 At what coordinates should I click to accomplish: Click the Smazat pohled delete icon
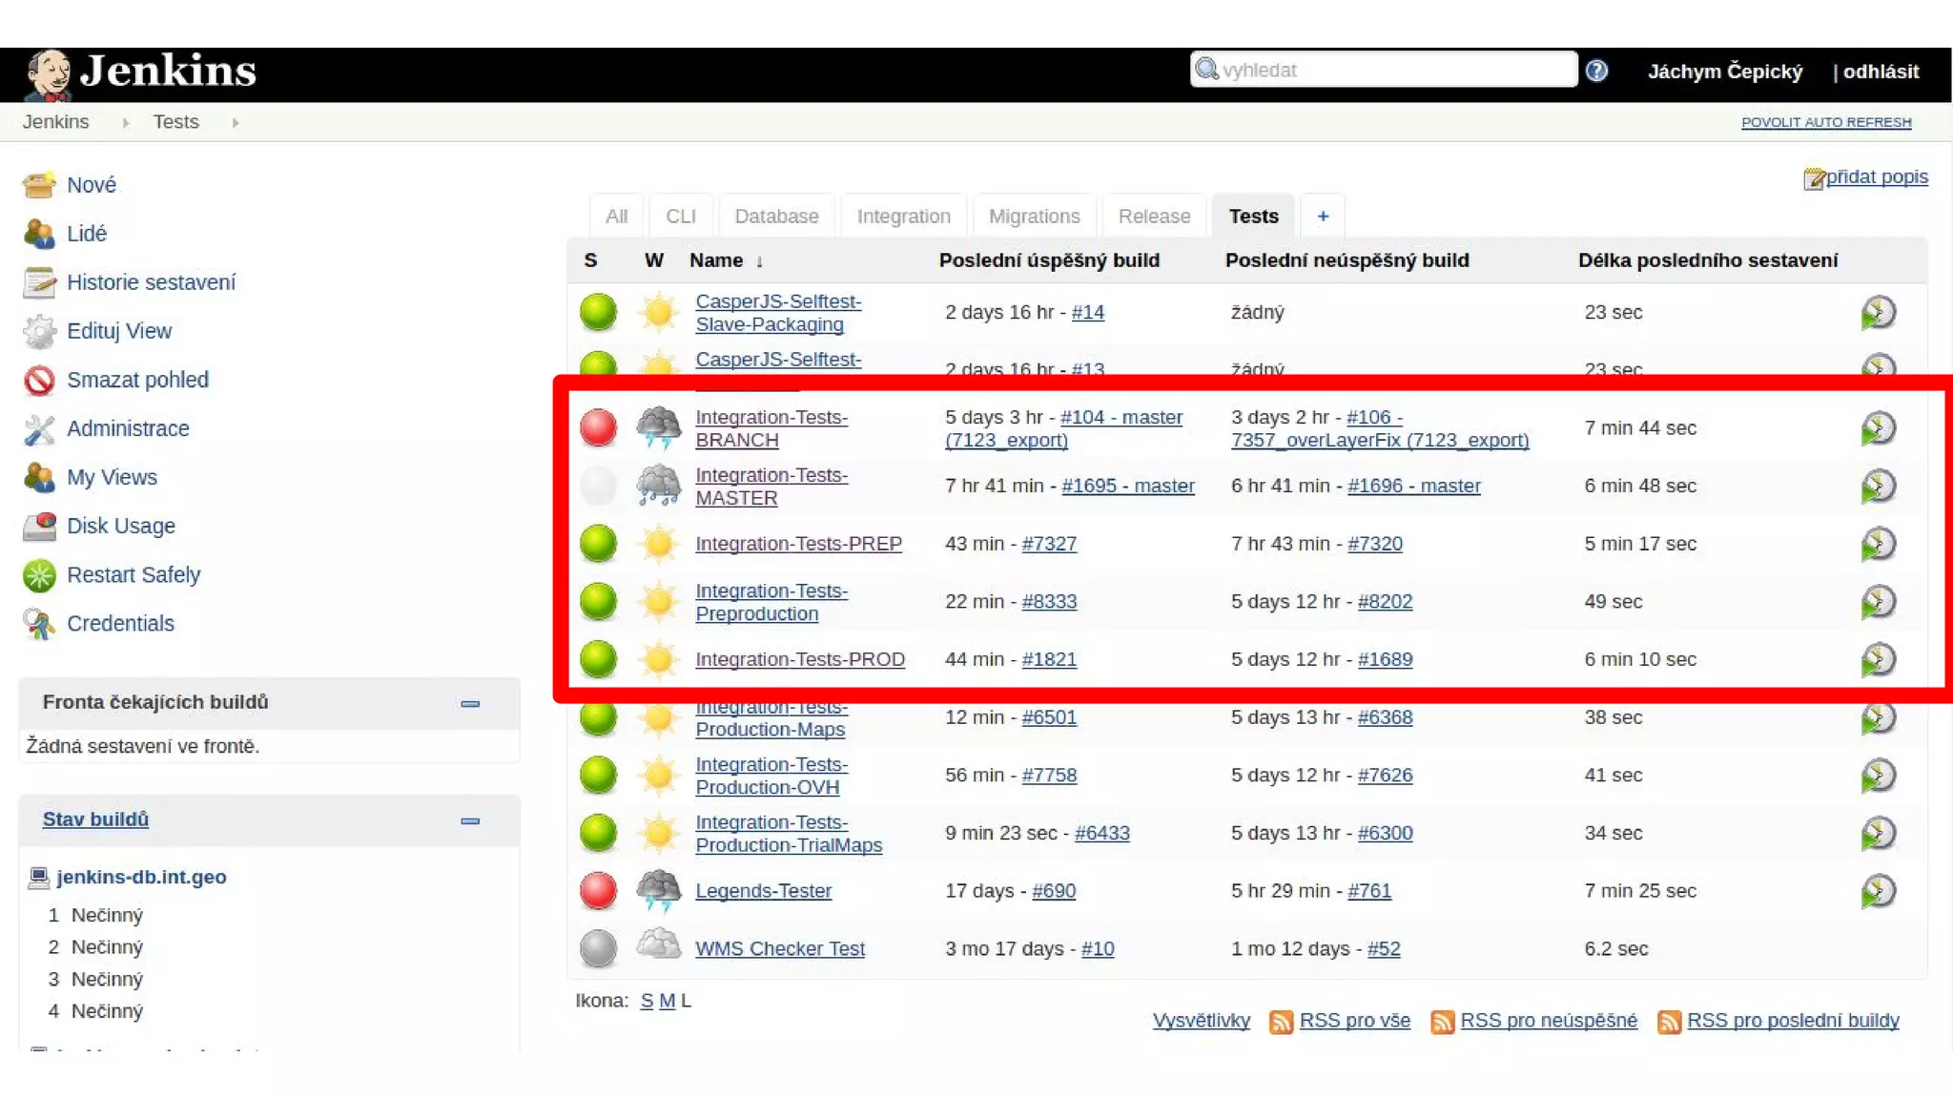(39, 380)
